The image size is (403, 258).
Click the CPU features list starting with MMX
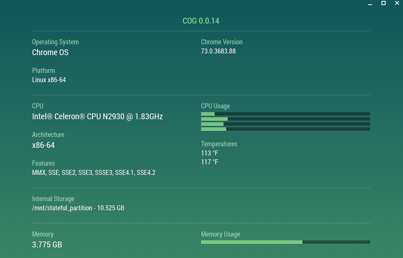pyautogui.click(x=94, y=172)
